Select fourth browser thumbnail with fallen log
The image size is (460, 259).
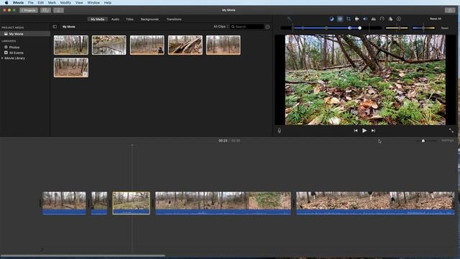coord(185,45)
